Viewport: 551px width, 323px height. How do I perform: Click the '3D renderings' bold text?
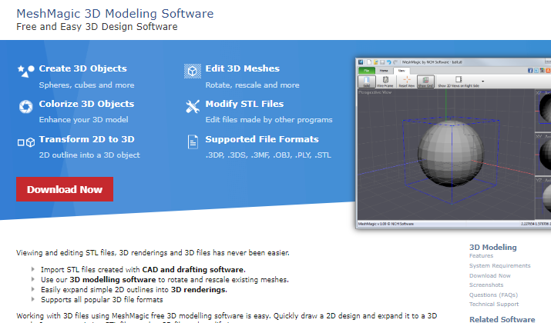point(199,290)
